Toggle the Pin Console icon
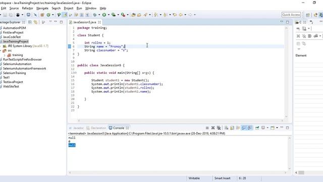 pyautogui.click(x=257, y=128)
